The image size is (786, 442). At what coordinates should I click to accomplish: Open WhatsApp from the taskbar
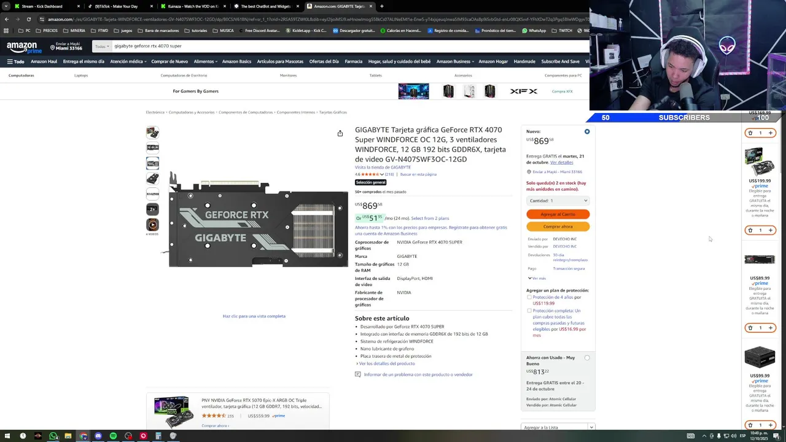tap(53, 436)
